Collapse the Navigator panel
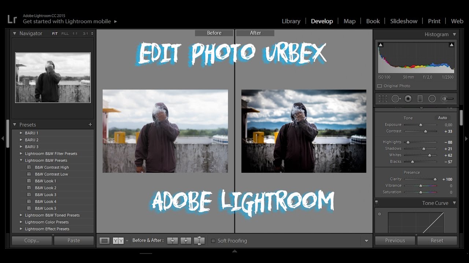The image size is (469, 263). pos(15,33)
